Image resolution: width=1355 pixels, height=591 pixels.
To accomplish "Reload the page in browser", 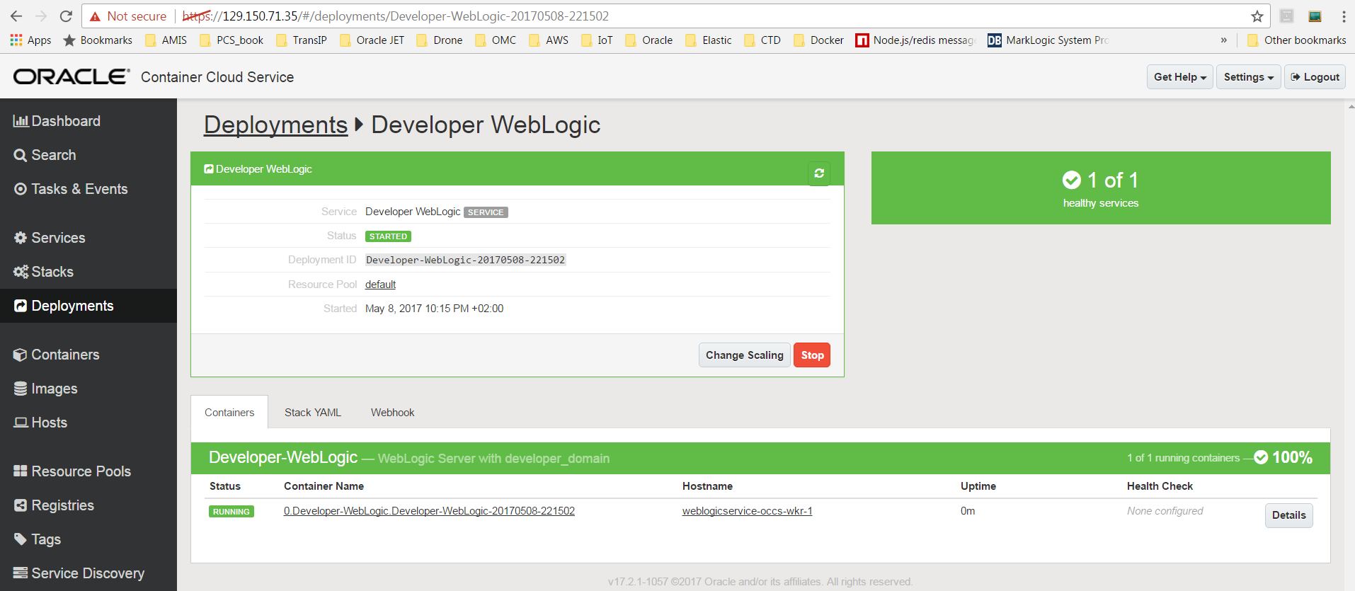I will [66, 16].
